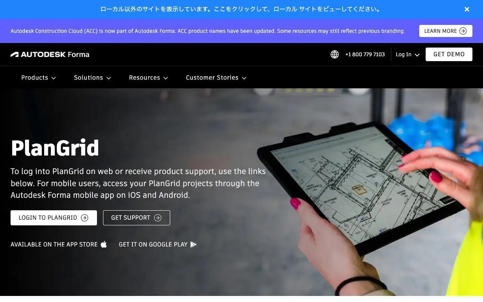483x302 pixels.
Task: Open AVAILABLE ON THE APP STORE link
Action: pos(59,244)
